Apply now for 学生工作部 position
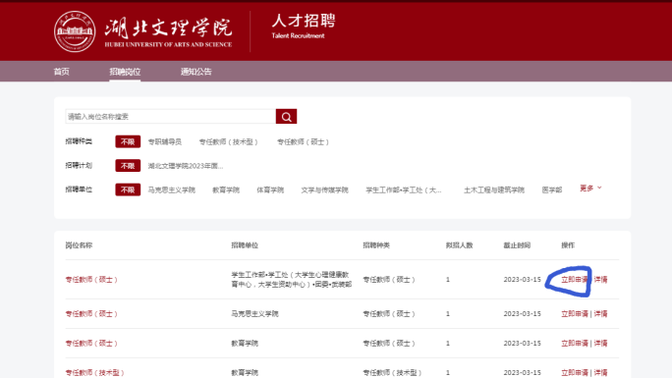The image size is (672, 378). [575, 280]
